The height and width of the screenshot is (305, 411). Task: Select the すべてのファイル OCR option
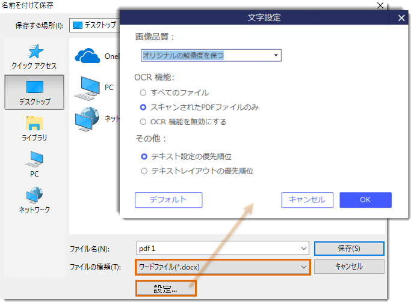tap(143, 92)
